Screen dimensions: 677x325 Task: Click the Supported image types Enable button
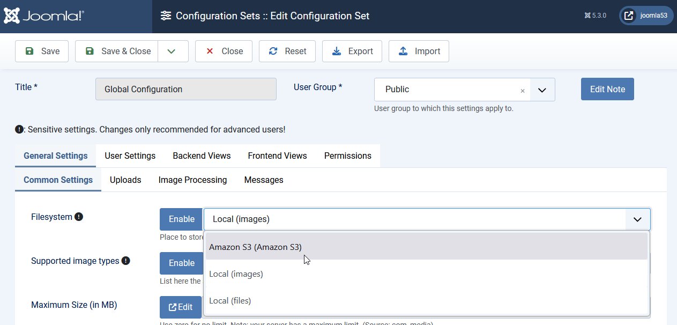tap(182, 263)
